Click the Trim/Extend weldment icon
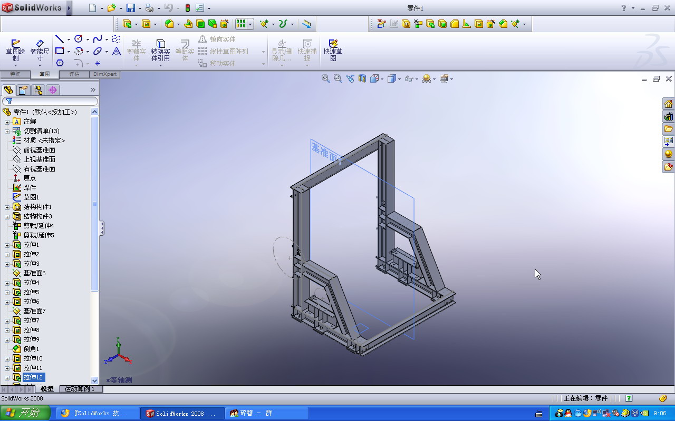 click(418, 24)
